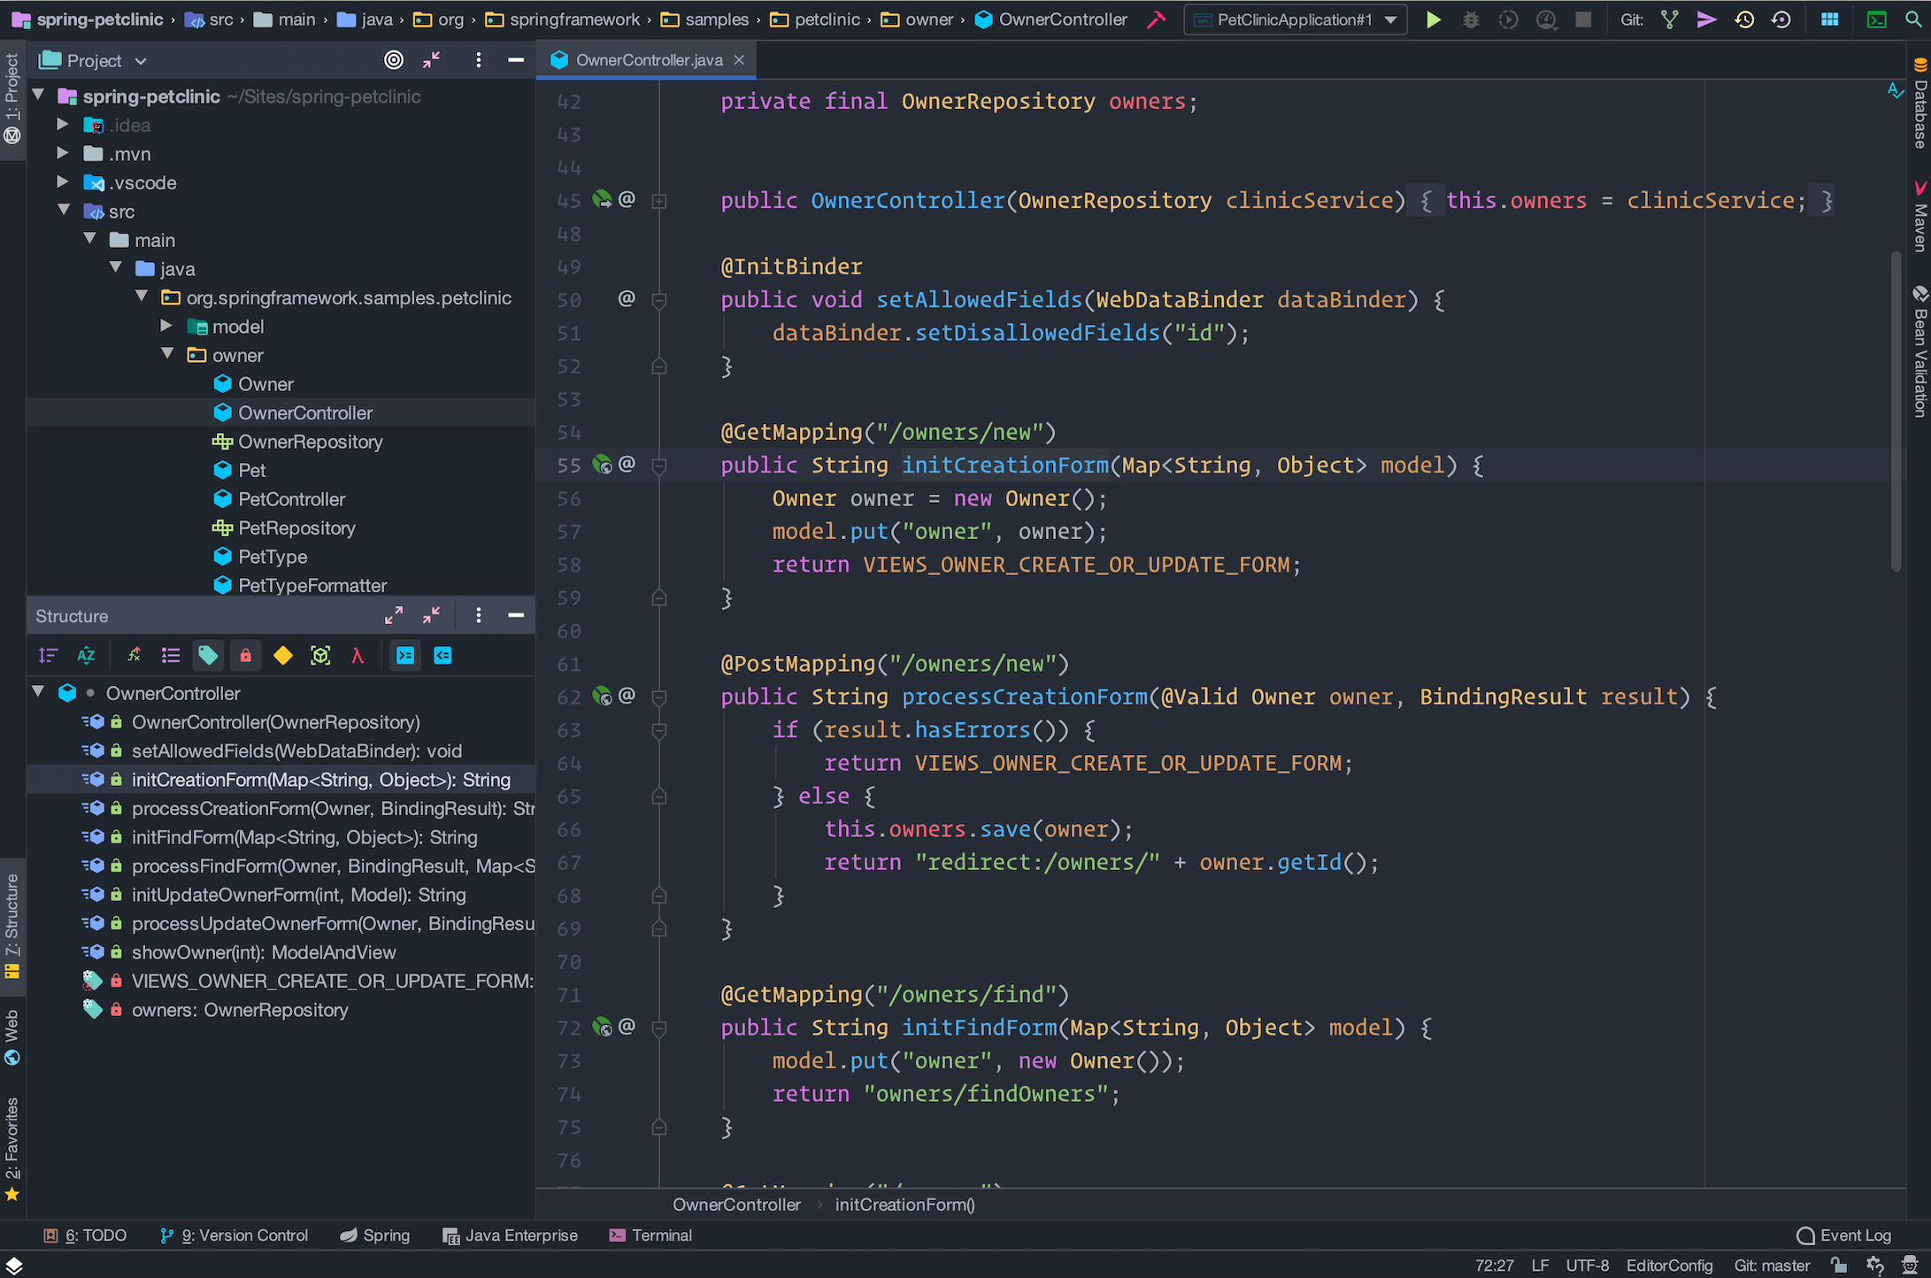Show Git history clock icon
This screenshot has height=1278, width=1931.
[x=1744, y=19]
